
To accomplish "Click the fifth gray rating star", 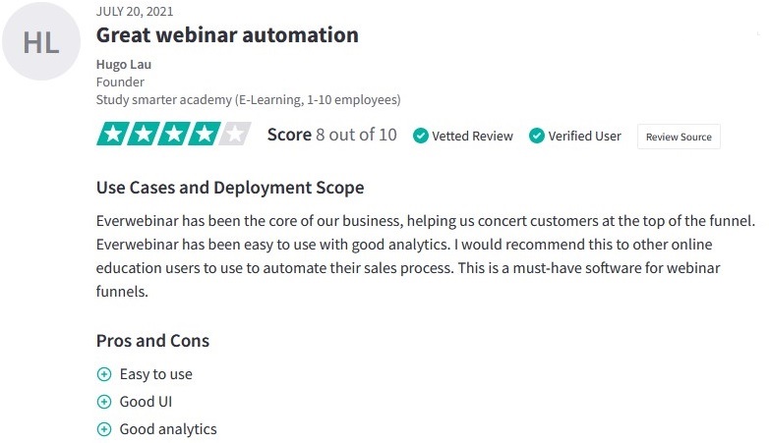I will [x=235, y=134].
